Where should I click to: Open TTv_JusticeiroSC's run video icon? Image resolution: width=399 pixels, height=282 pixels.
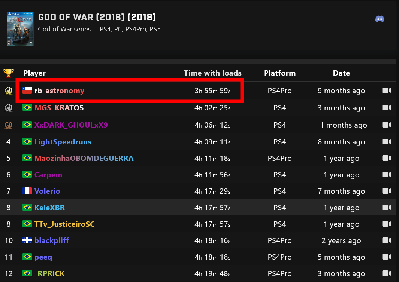point(387,224)
